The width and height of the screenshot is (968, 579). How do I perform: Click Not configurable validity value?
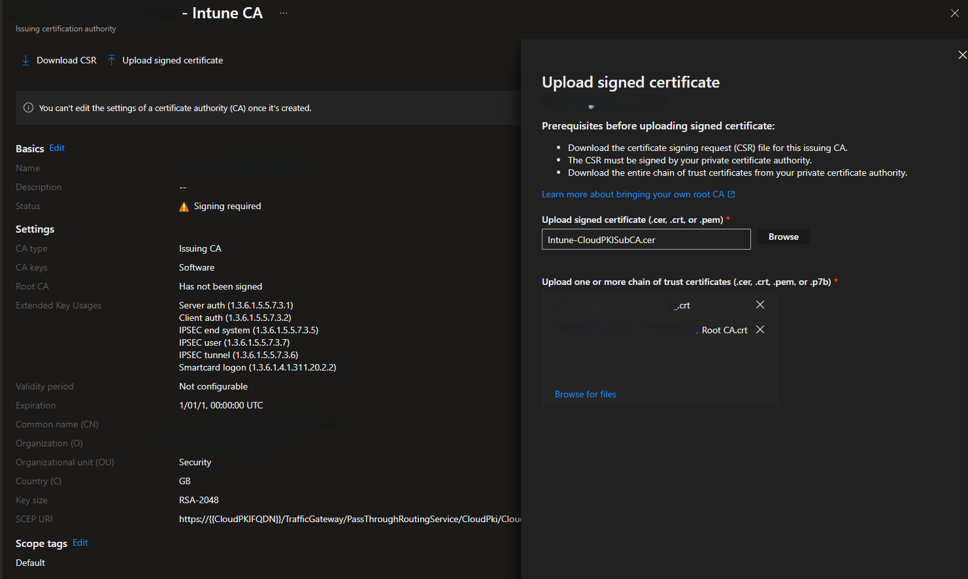[x=213, y=387]
